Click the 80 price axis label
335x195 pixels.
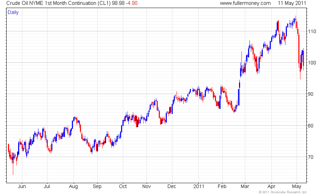[x=311, y=126]
